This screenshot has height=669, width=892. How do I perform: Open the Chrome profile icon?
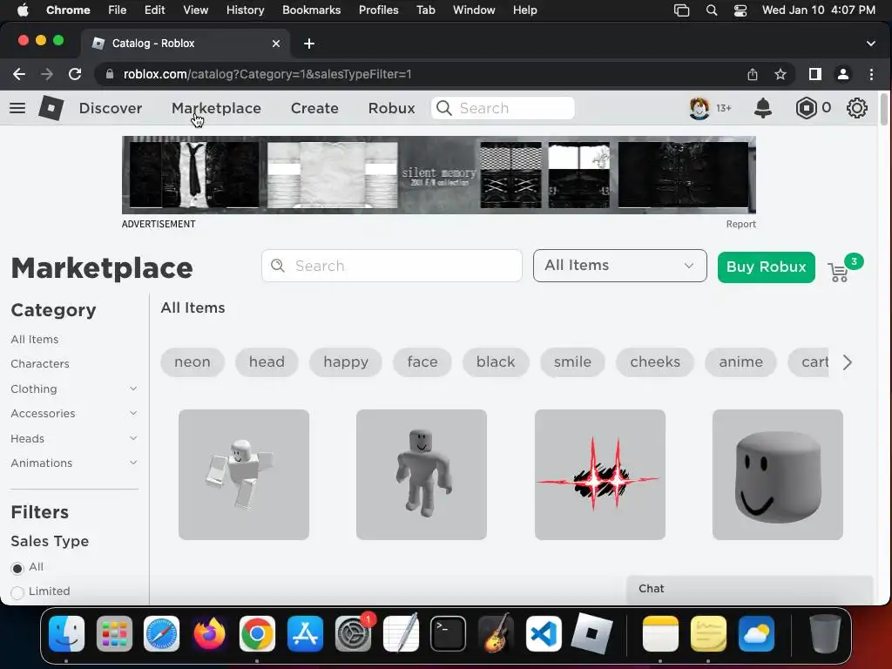pyautogui.click(x=843, y=74)
